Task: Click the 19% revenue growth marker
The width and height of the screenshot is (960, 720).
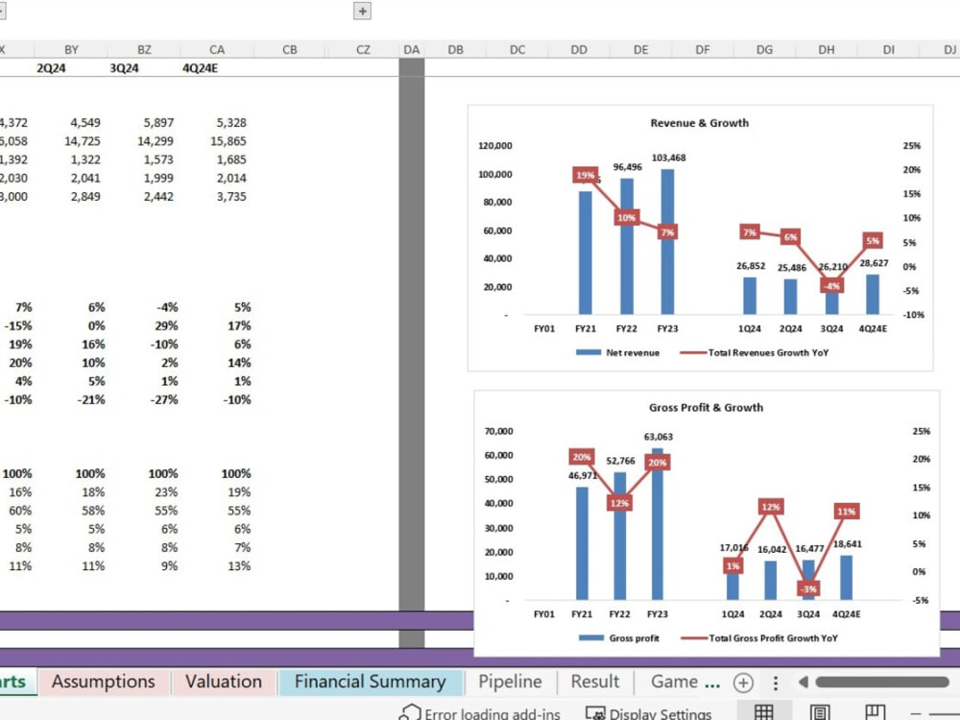Action: (585, 175)
